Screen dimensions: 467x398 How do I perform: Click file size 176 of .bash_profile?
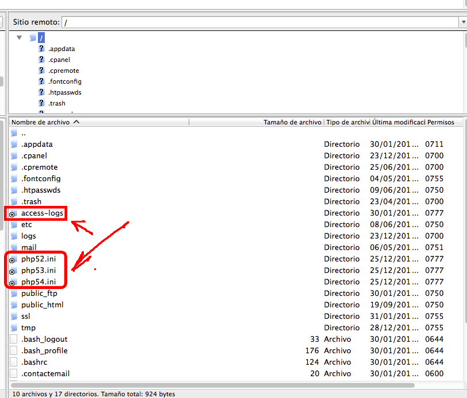pos(312,351)
